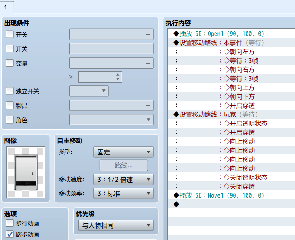Open the 物品 selection field
Viewport: 295px width, 240px height.
(x=111, y=105)
